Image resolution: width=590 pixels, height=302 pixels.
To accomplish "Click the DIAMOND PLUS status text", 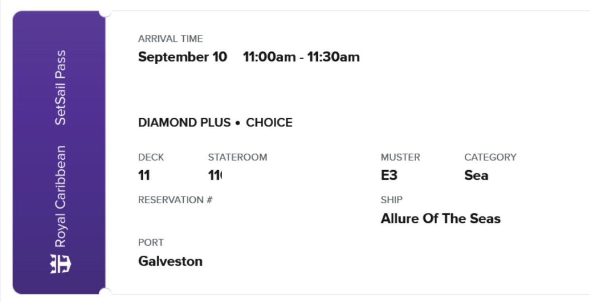I will [184, 123].
